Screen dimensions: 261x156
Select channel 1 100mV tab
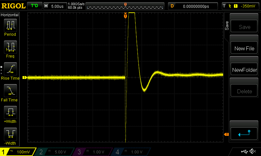(x=18, y=152)
